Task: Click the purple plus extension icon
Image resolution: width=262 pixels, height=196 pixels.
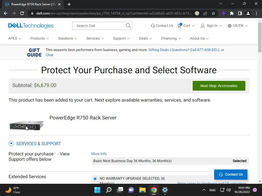Action: (x=224, y=13)
